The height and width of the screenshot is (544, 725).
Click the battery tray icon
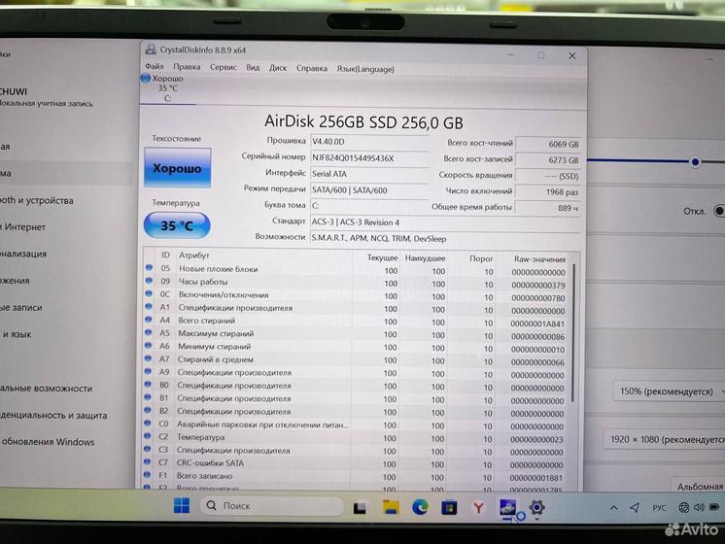click(715, 507)
